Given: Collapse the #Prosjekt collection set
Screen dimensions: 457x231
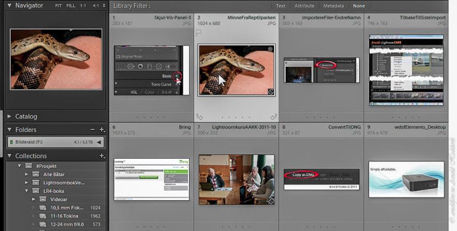Looking at the screenshot, I should tap(19, 166).
